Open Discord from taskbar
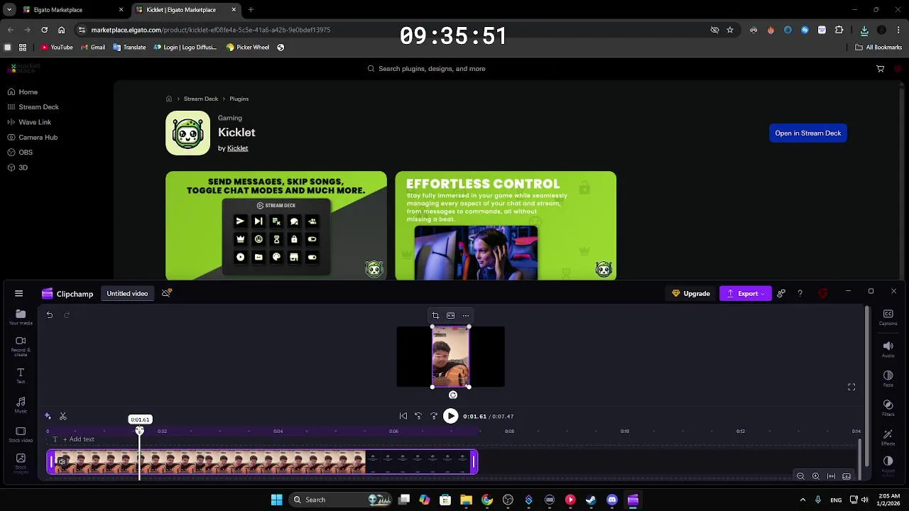Image resolution: width=909 pixels, height=511 pixels. [x=612, y=500]
